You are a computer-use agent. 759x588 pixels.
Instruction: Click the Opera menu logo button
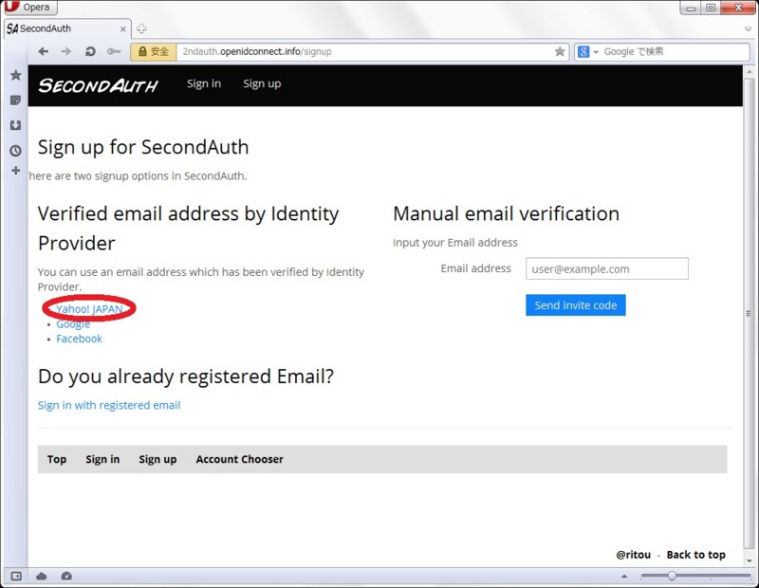[x=30, y=7]
